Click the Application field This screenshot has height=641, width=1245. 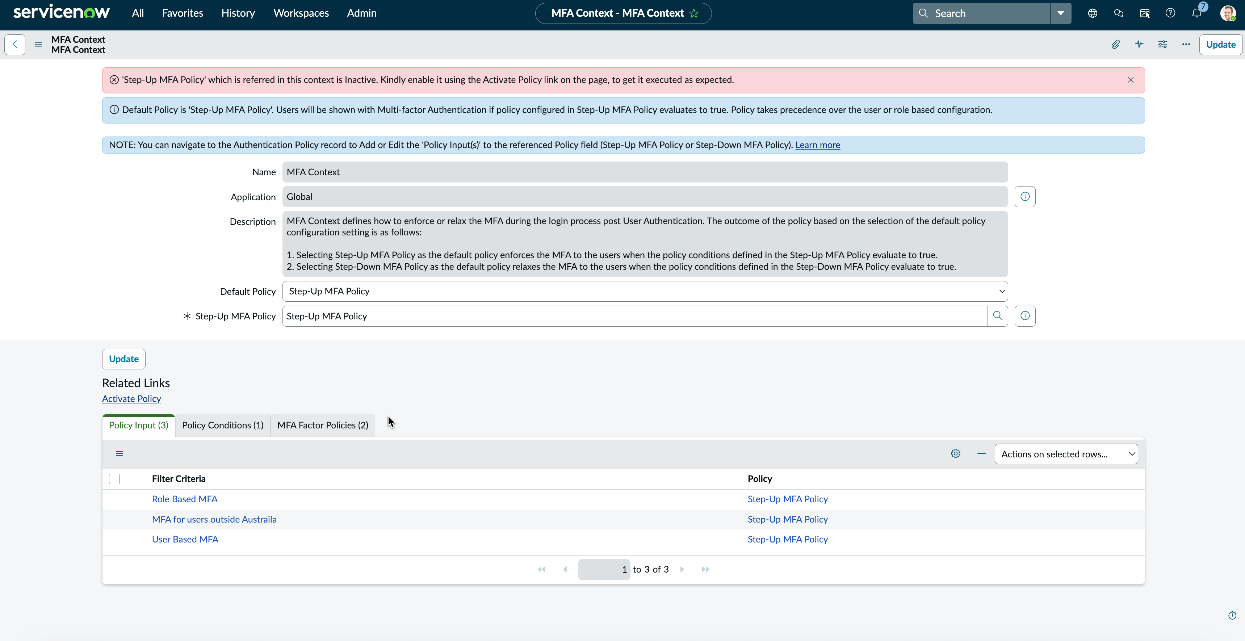click(645, 197)
